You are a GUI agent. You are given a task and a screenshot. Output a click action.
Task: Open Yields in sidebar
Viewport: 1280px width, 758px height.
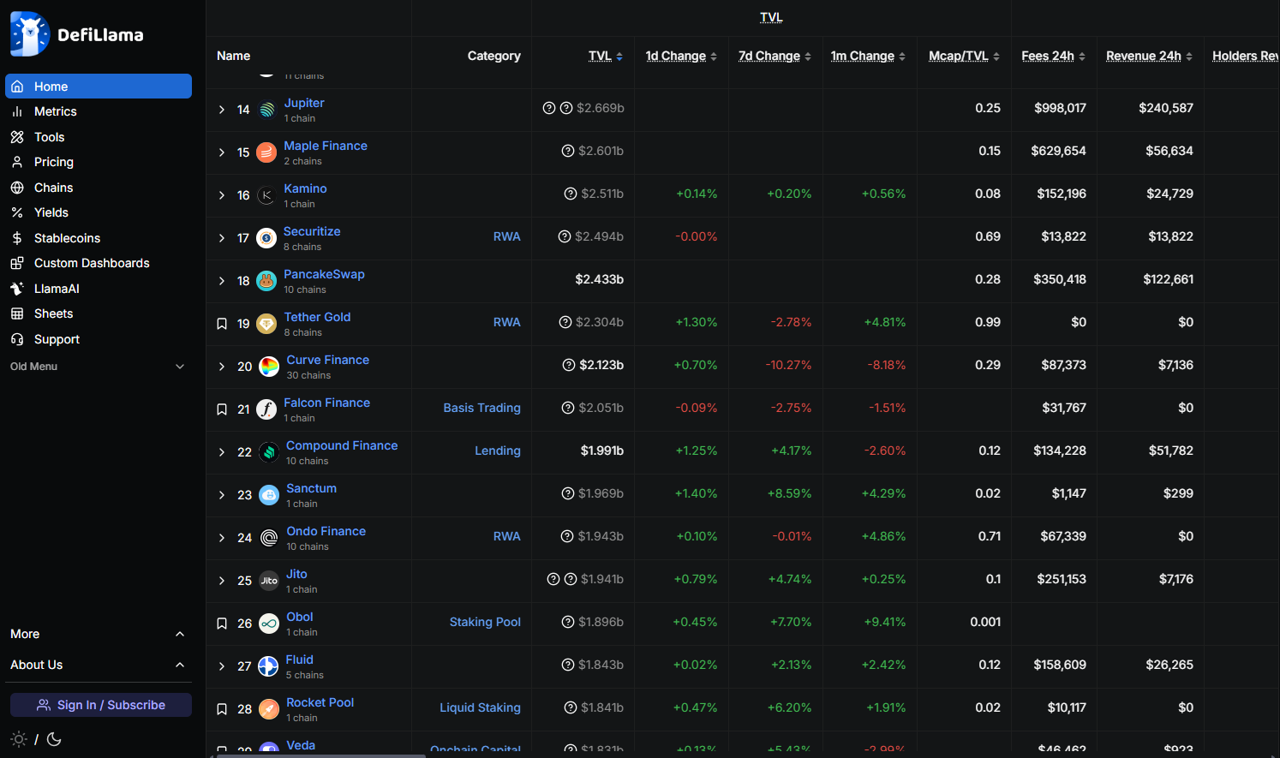coord(51,212)
